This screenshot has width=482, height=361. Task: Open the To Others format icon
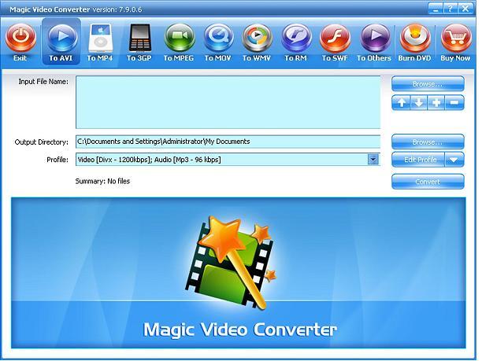375,38
